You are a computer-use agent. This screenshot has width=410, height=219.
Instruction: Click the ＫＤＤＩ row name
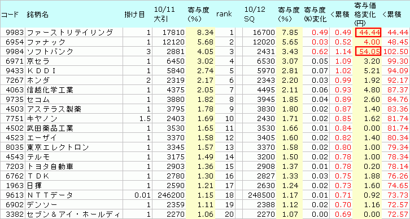click(41, 71)
